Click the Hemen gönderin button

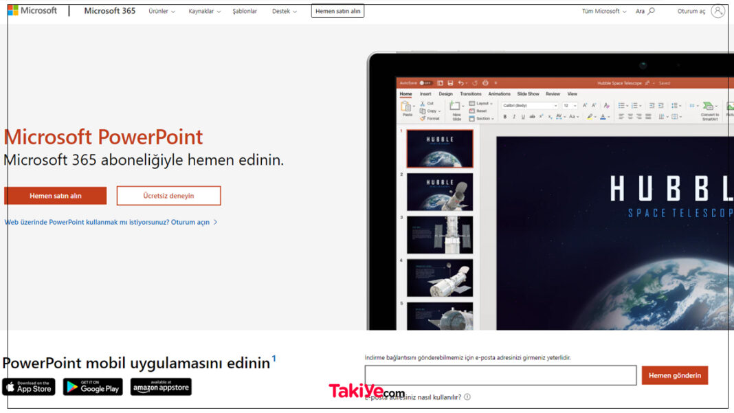tap(674, 375)
